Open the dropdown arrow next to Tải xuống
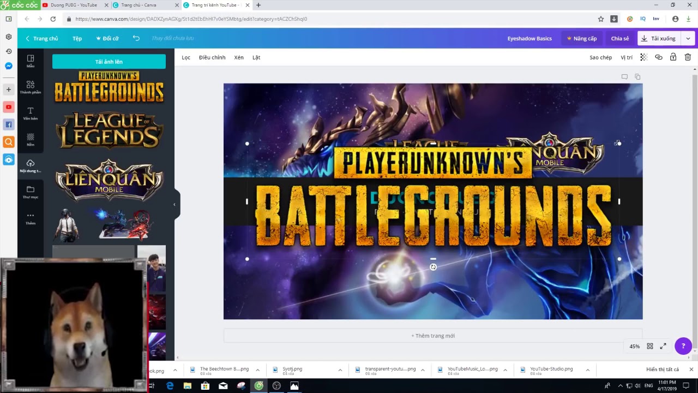 tap(688, 38)
